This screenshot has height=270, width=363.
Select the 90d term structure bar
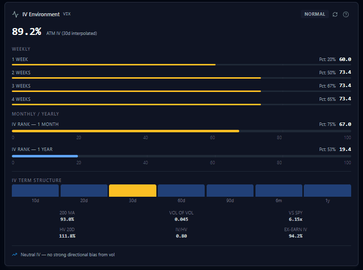[x=230, y=190]
